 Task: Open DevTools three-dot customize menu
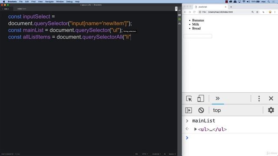(x=259, y=98)
